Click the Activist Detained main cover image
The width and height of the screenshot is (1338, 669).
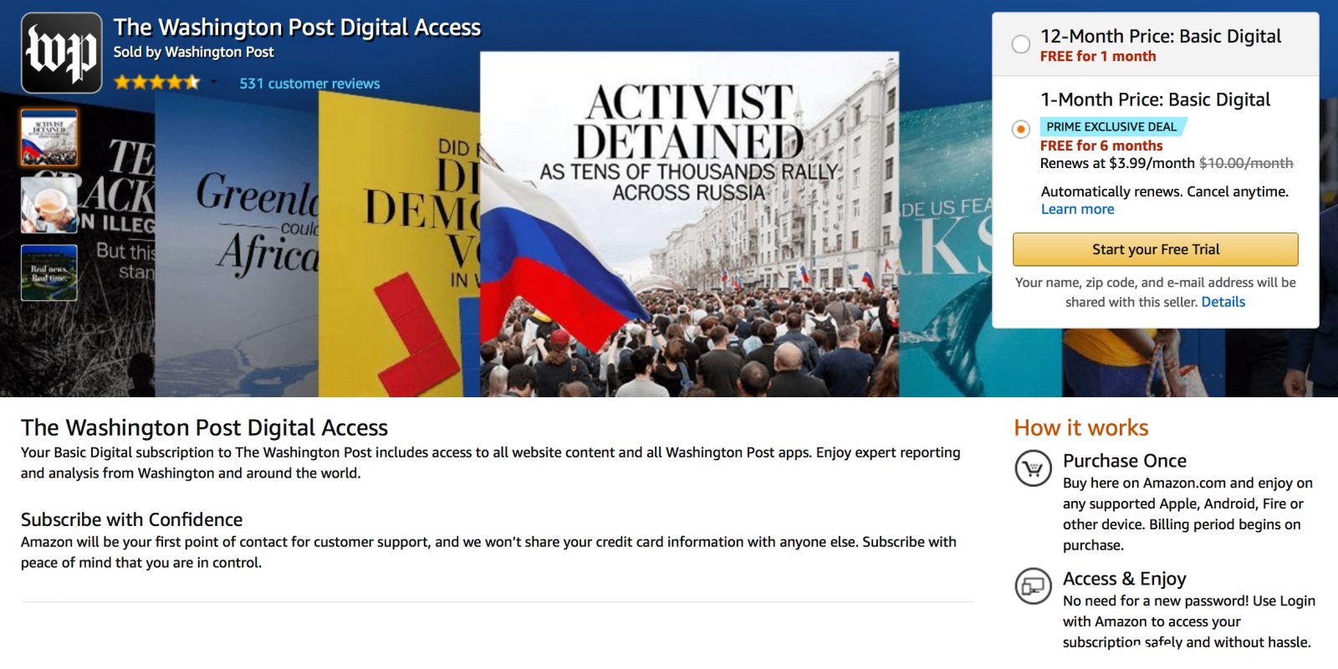689,224
